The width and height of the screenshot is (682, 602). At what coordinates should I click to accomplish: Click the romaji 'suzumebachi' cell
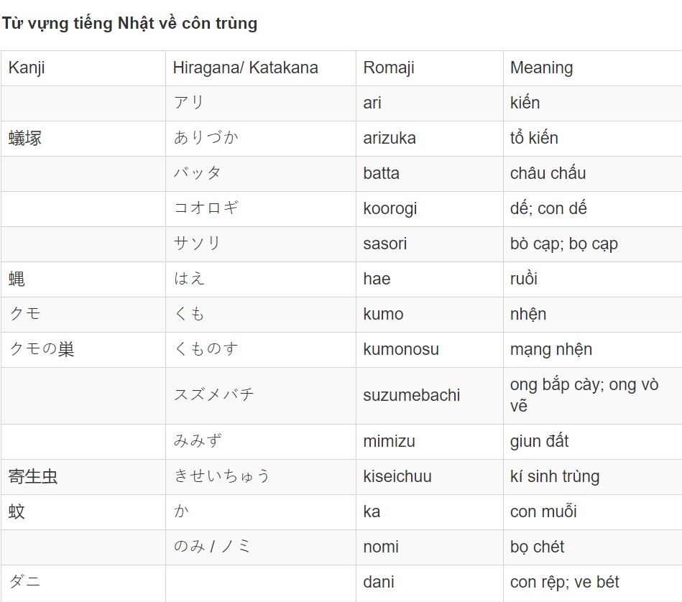(x=429, y=396)
